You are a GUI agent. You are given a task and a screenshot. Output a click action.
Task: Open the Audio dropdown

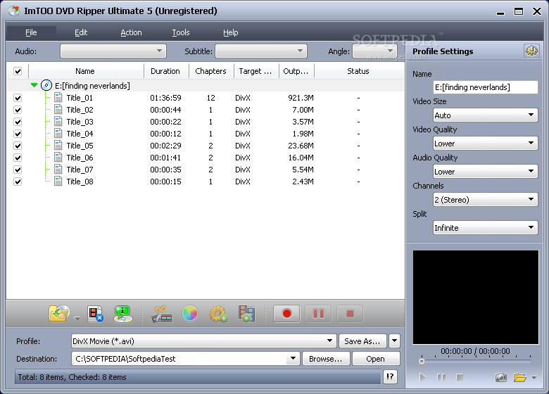click(113, 51)
